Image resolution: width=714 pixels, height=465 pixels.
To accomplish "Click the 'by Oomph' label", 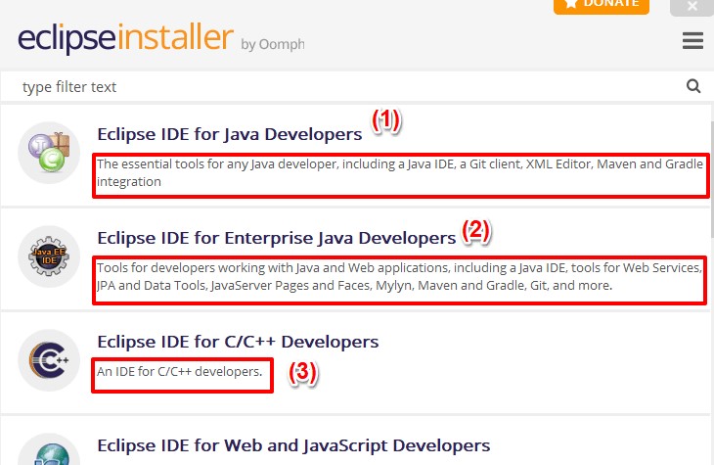I will [x=273, y=44].
